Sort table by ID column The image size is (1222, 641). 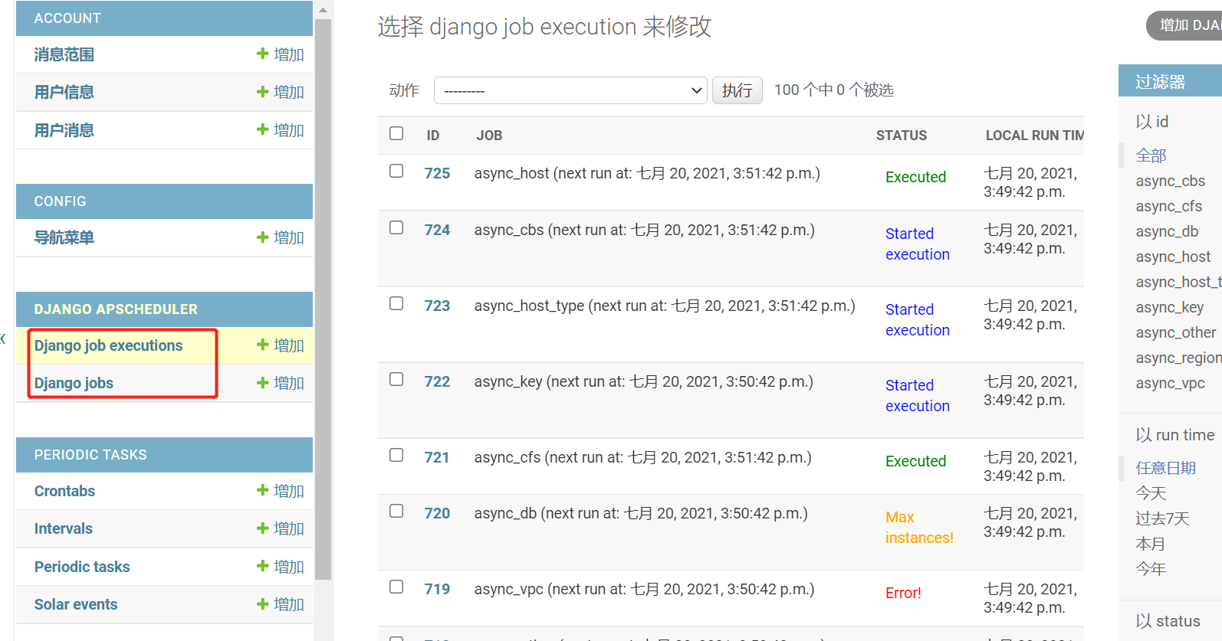coord(433,136)
